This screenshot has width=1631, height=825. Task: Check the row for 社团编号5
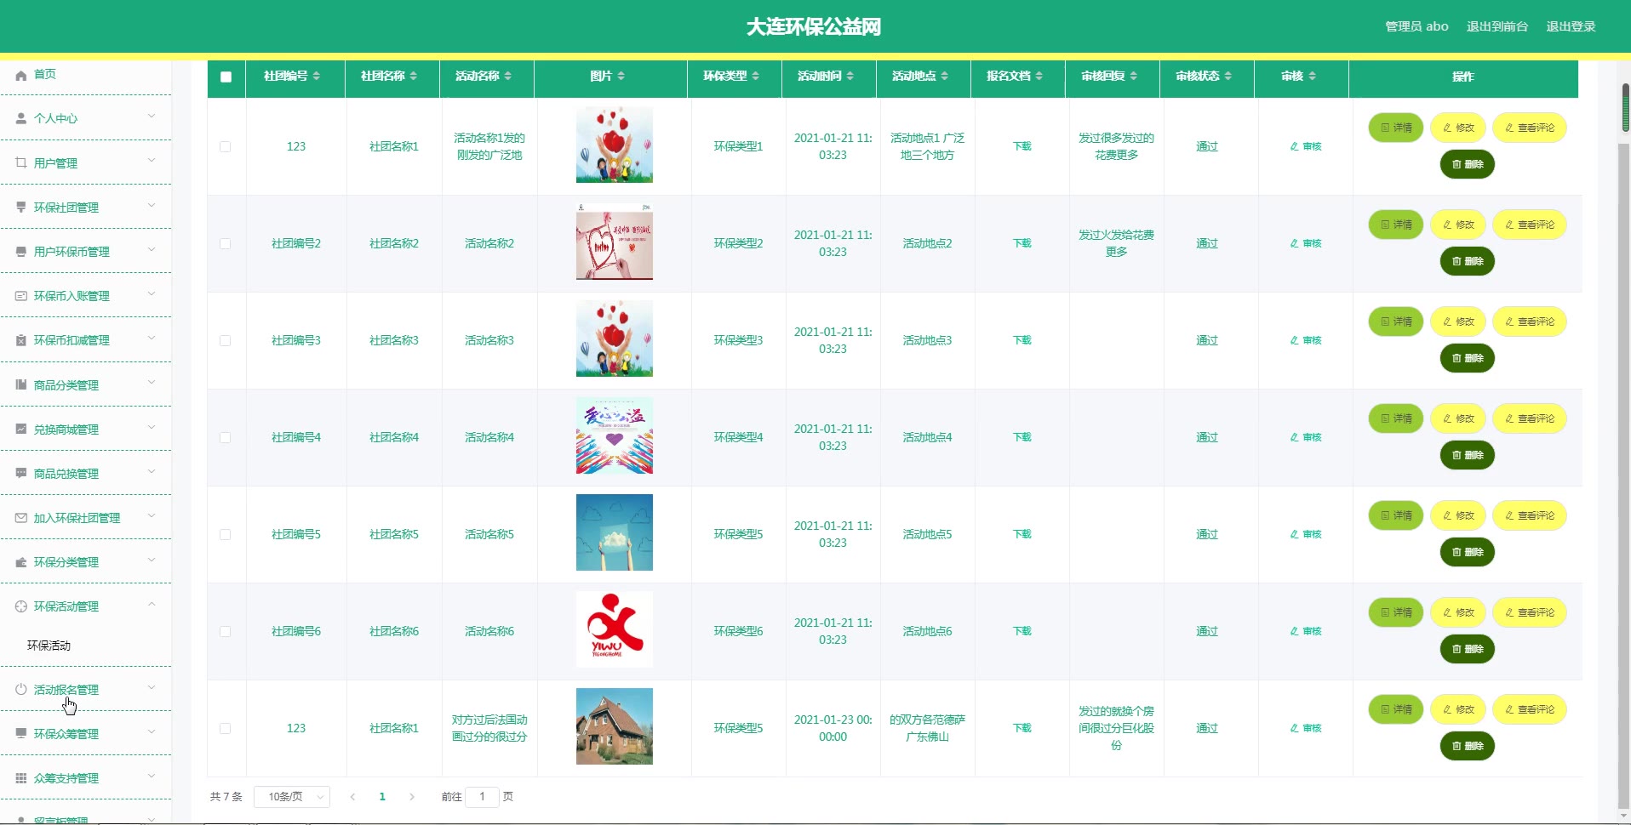[x=226, y=535]
